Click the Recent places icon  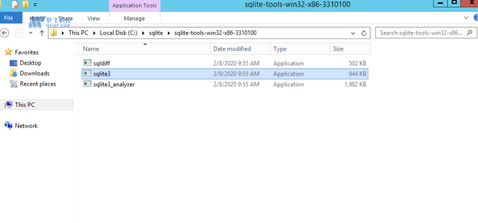[x=13, y=84]
